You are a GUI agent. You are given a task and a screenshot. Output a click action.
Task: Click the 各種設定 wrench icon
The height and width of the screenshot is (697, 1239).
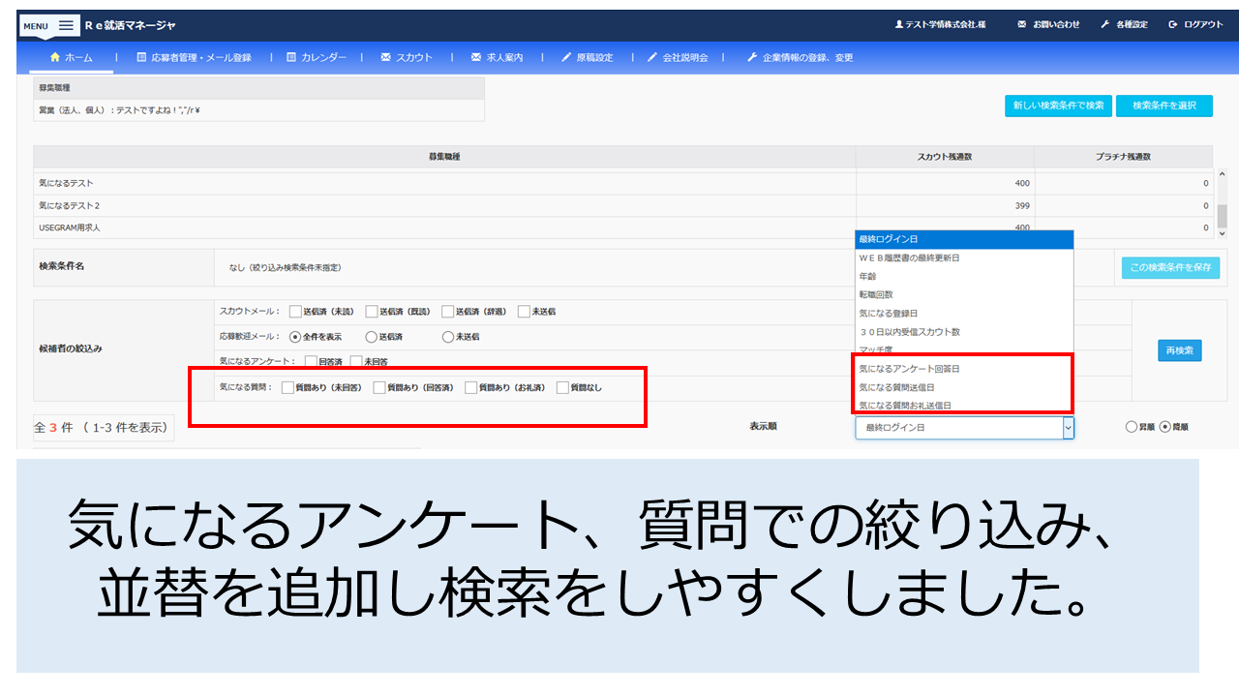(x=1105, y=24)
